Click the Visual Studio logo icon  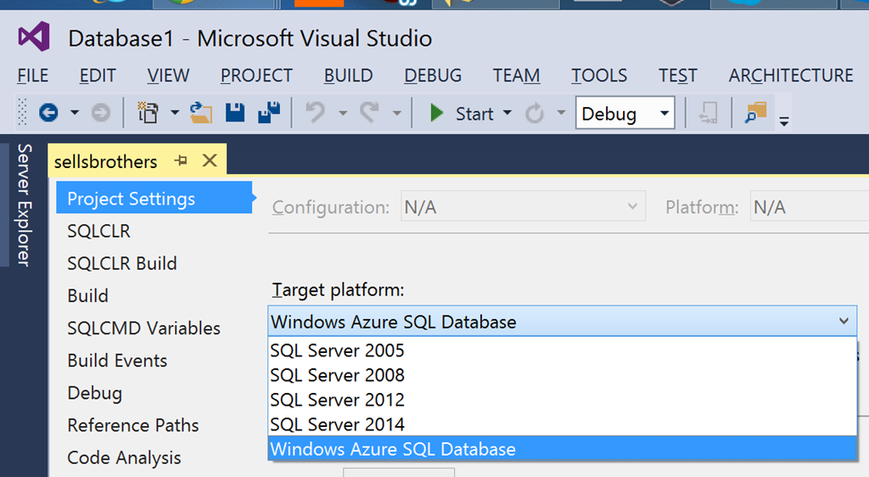(x=34, y=37)
